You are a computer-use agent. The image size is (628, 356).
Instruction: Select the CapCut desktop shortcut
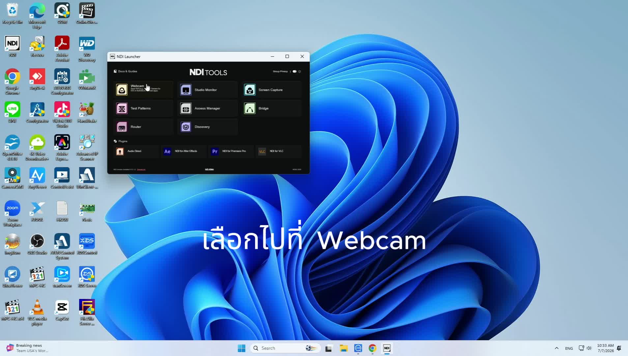click(62, 310)
